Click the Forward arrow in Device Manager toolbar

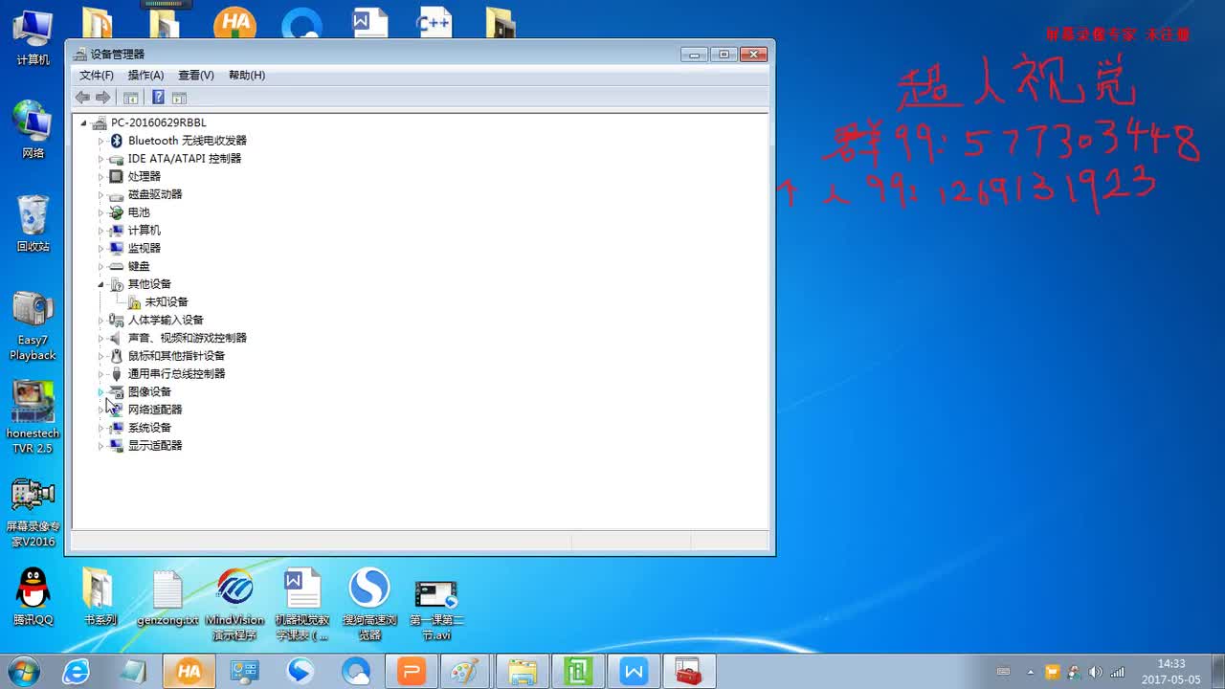(x=103, y=98)
